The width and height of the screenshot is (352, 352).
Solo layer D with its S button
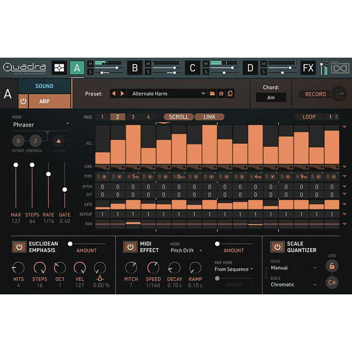[264, 72]
